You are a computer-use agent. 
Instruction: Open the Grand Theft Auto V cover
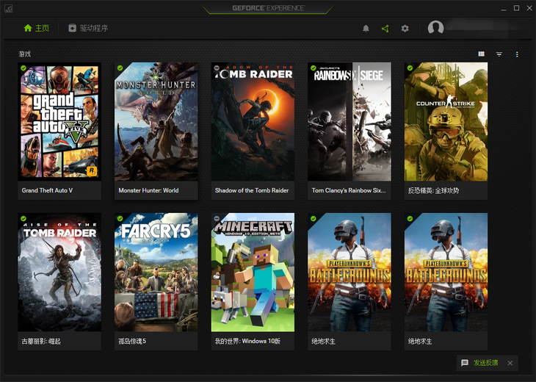(59, 121)
